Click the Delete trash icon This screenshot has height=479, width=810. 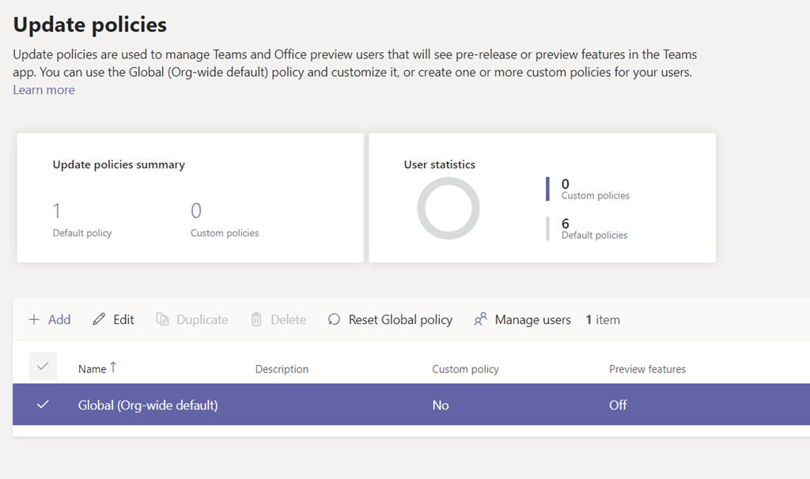point(256,320)
